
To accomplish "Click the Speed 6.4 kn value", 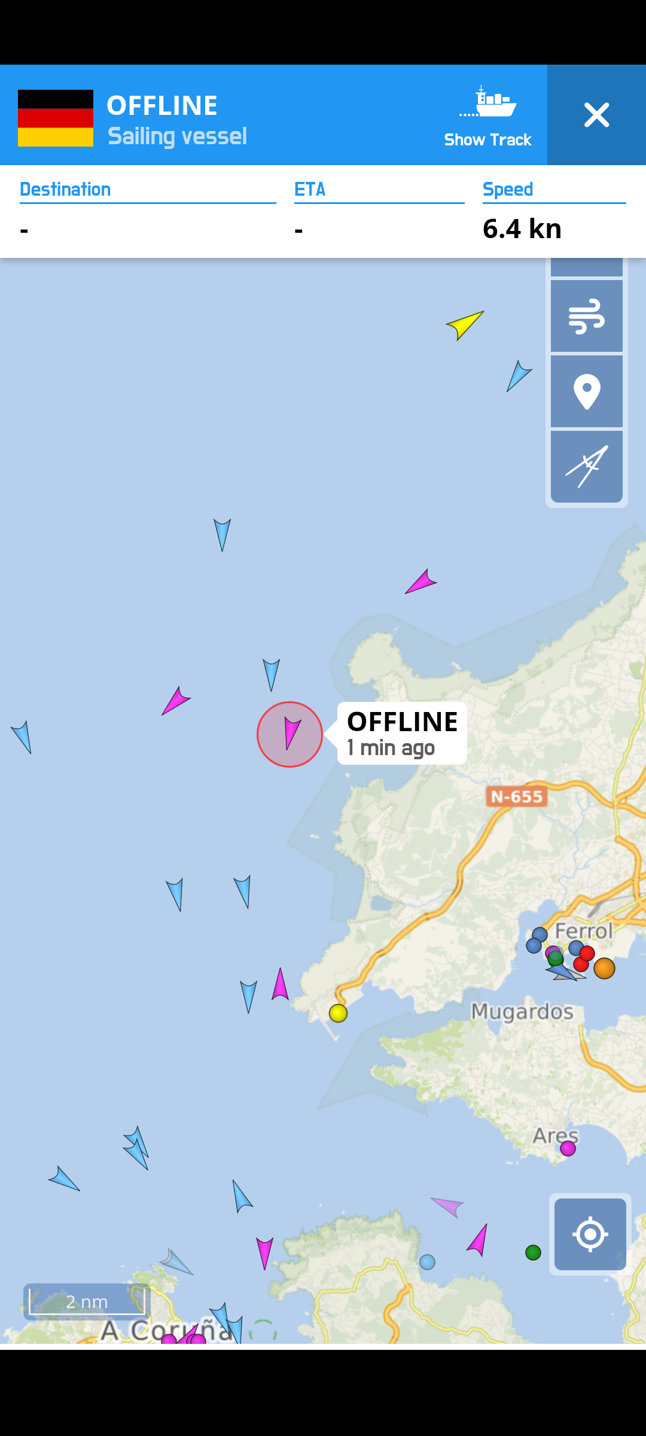I will click(x=522, y=229).
